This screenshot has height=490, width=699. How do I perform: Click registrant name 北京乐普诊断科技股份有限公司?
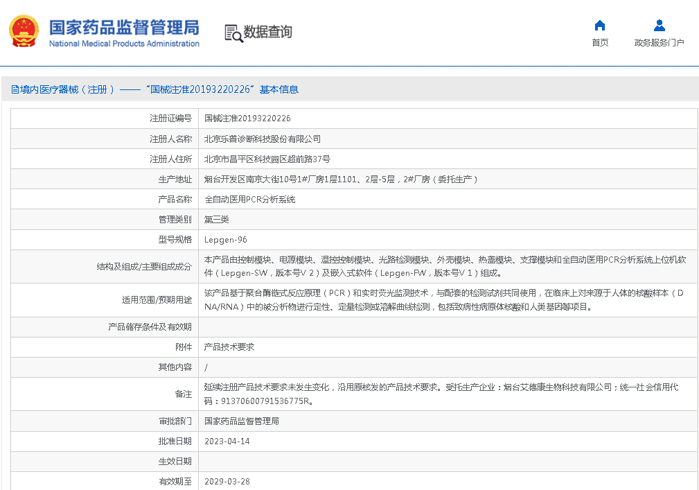263,139
